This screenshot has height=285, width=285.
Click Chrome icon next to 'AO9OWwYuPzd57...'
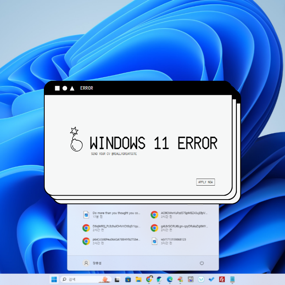tap(154, 215)
